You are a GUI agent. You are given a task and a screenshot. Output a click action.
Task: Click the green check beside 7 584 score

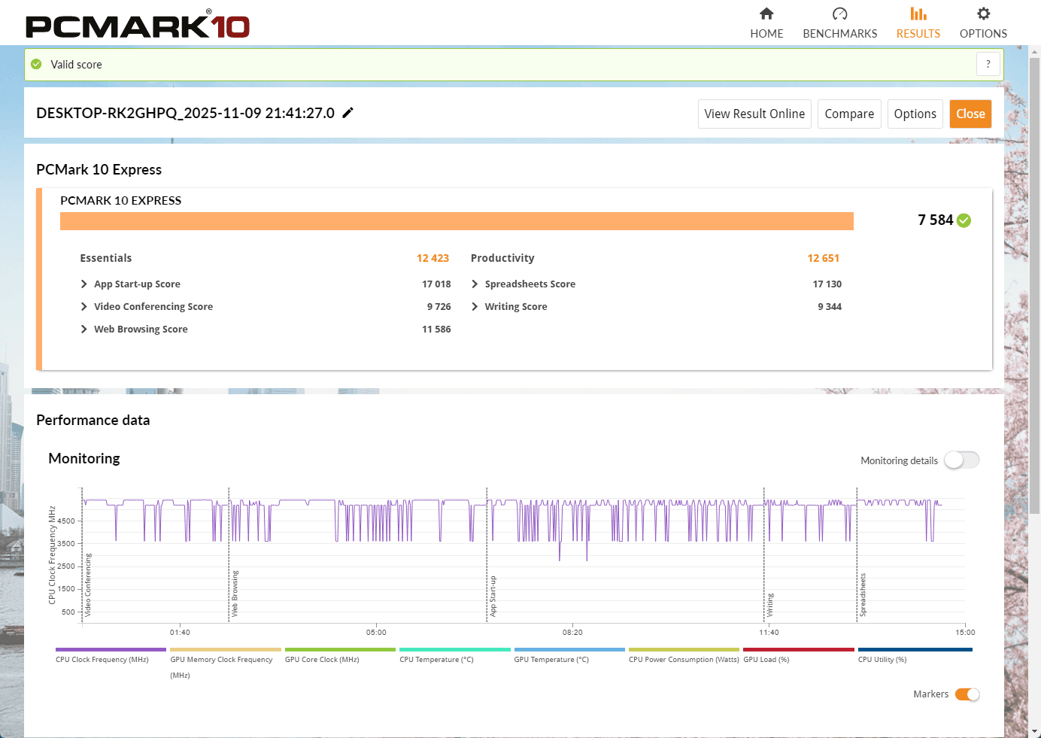pos(964,220)
